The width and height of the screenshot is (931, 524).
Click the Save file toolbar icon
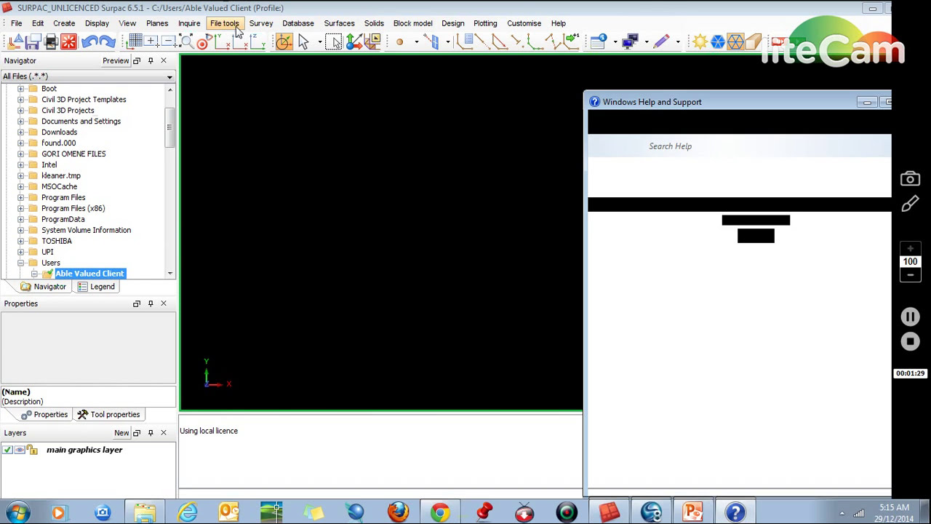click(x=33, y=41)
